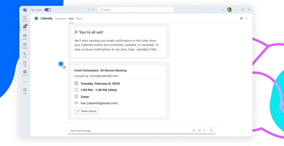
Task: Click the invitees people icon in event card
Action: click(x=76, y=103)
